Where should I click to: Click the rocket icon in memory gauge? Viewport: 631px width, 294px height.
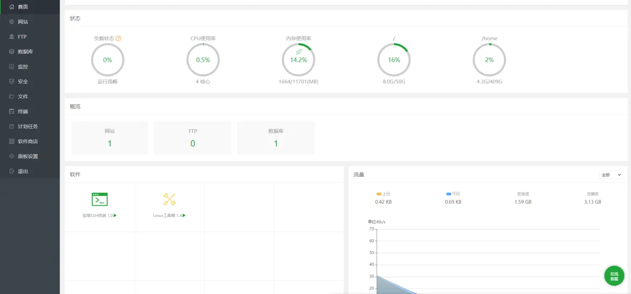point(299,52)
